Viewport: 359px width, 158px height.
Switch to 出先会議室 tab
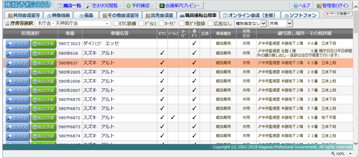[159, 15]
